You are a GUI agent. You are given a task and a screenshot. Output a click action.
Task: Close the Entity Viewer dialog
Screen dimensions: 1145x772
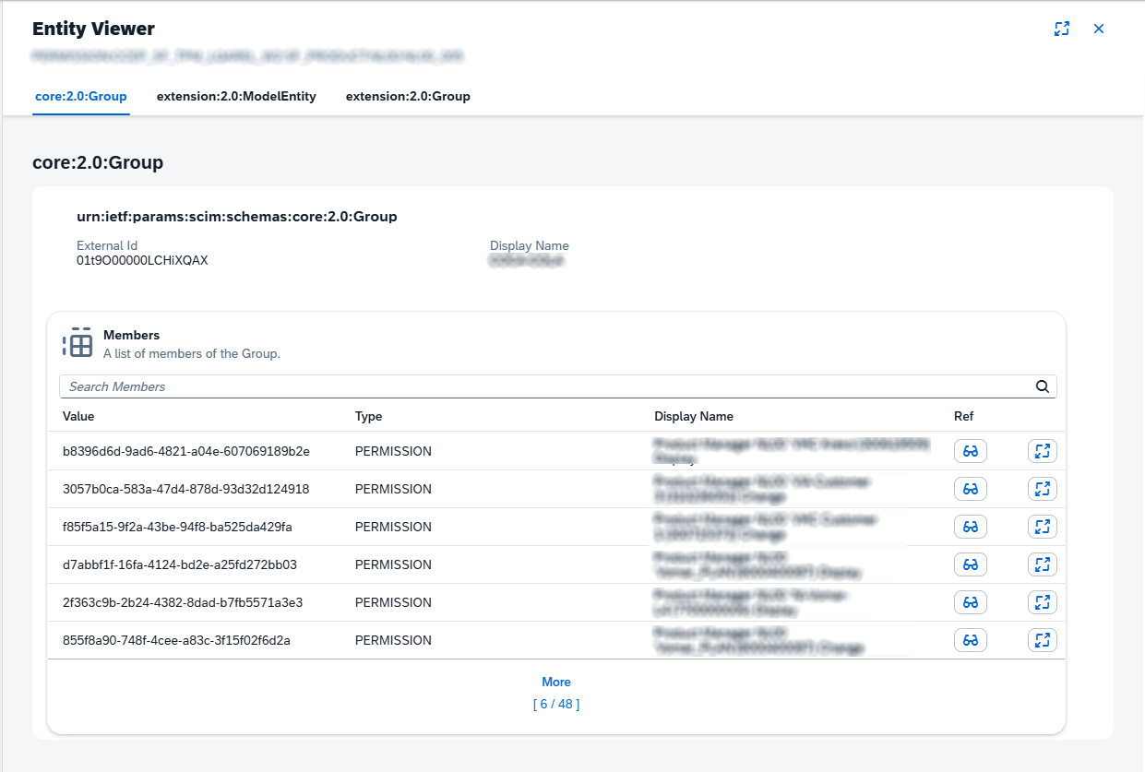(1099, 29)
